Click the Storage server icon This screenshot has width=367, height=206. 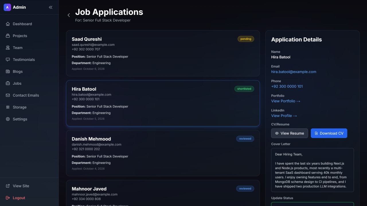pos(8,107)
